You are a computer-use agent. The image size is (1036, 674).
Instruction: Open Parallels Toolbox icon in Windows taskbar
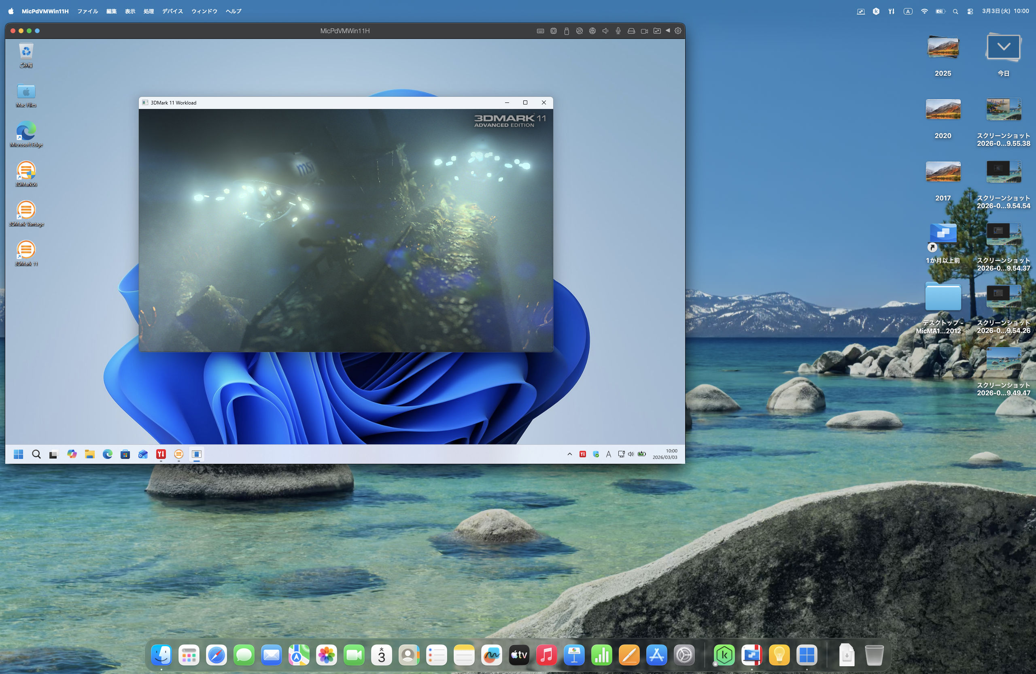pos(161,454)
